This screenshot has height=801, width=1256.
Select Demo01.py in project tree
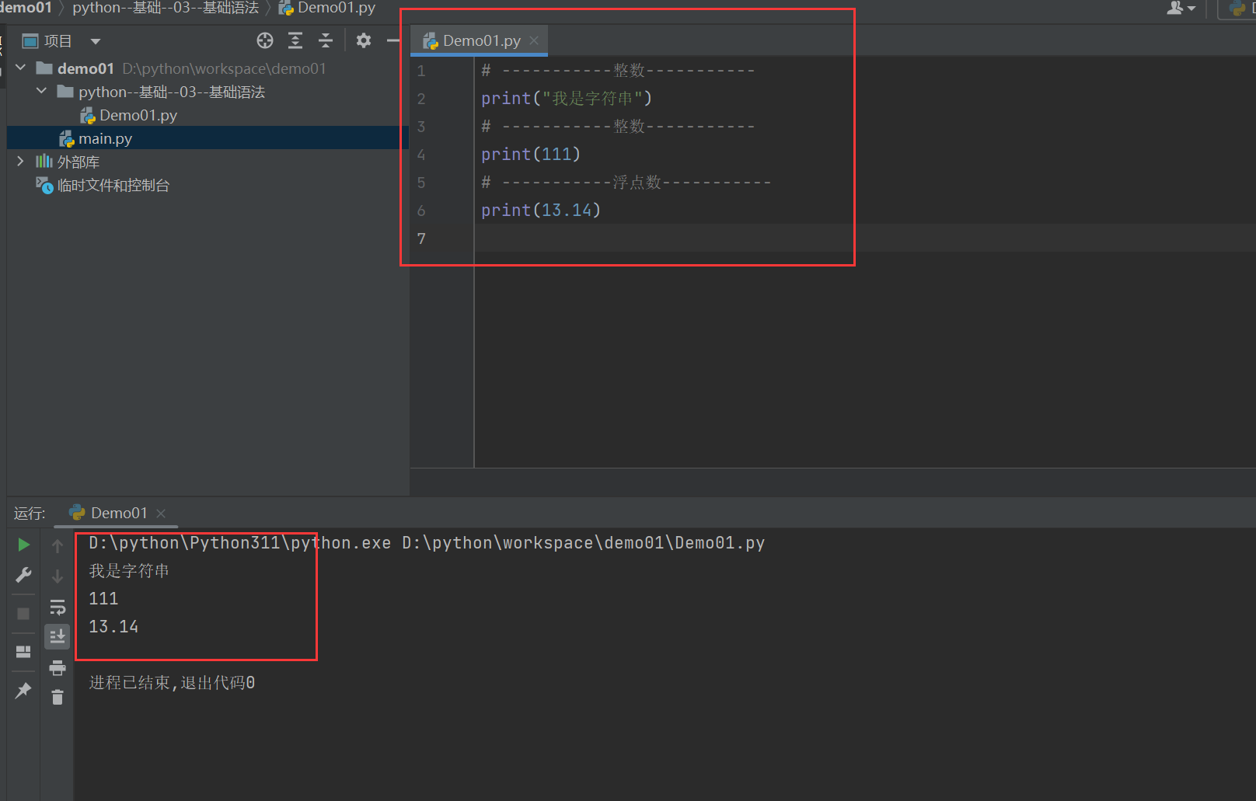coord(138,115)
